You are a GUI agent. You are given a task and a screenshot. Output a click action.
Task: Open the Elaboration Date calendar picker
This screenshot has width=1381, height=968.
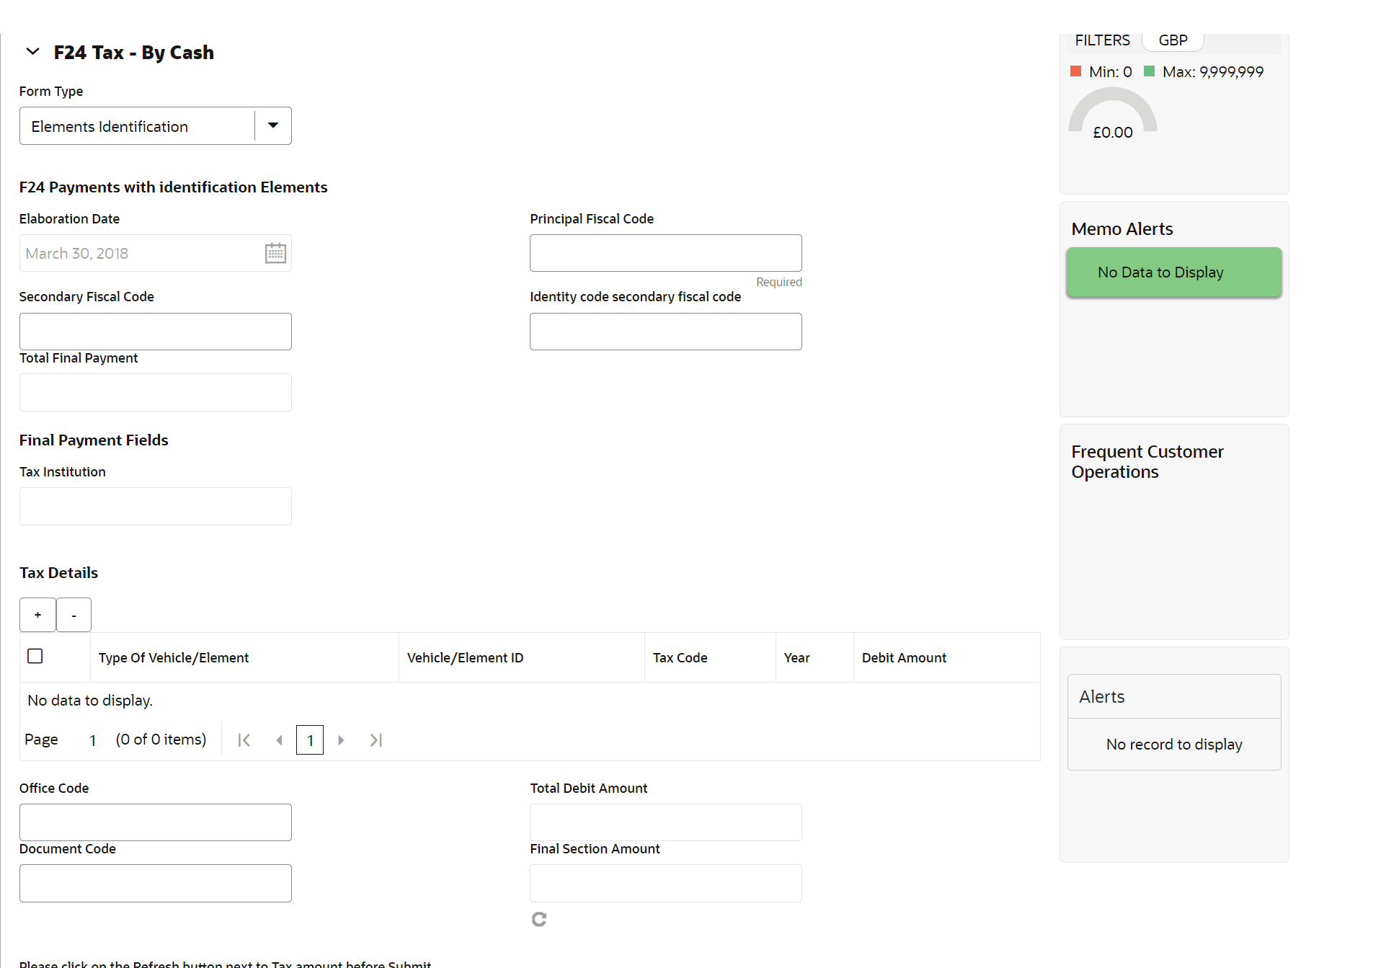[x=275, y=253]
